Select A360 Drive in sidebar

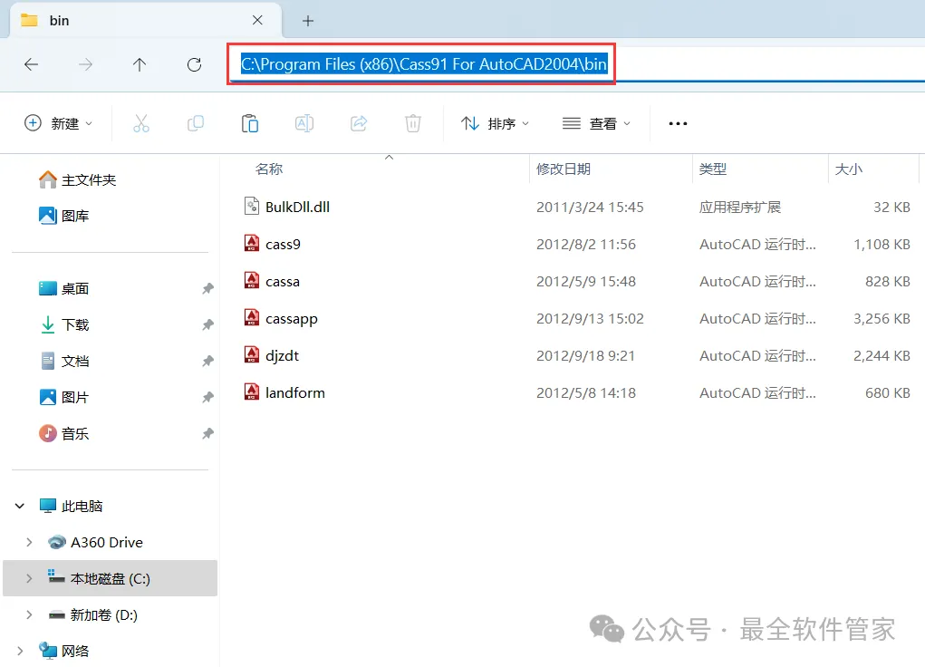95,542
